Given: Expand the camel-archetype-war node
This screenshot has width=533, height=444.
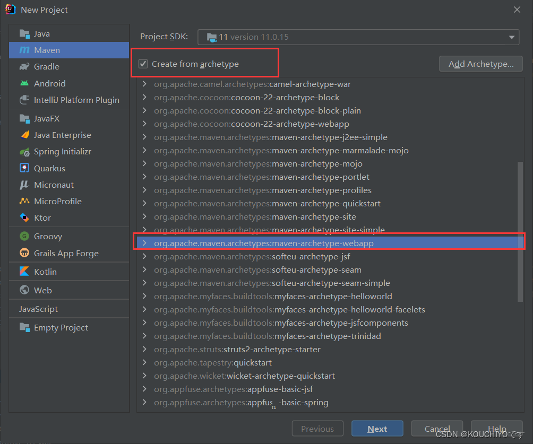Looking at the screenshot, I should point(144,84).
